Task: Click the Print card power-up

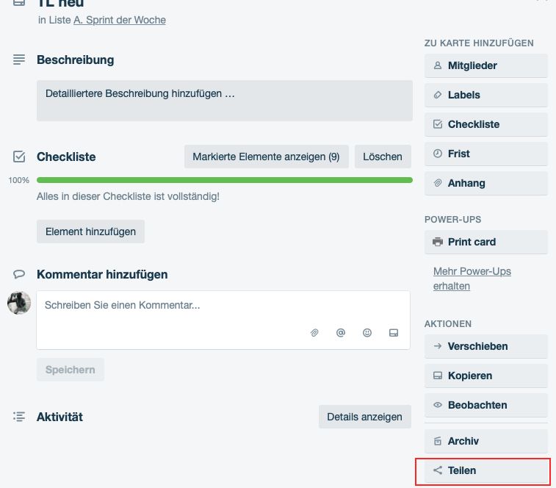Action: point(485,242)
